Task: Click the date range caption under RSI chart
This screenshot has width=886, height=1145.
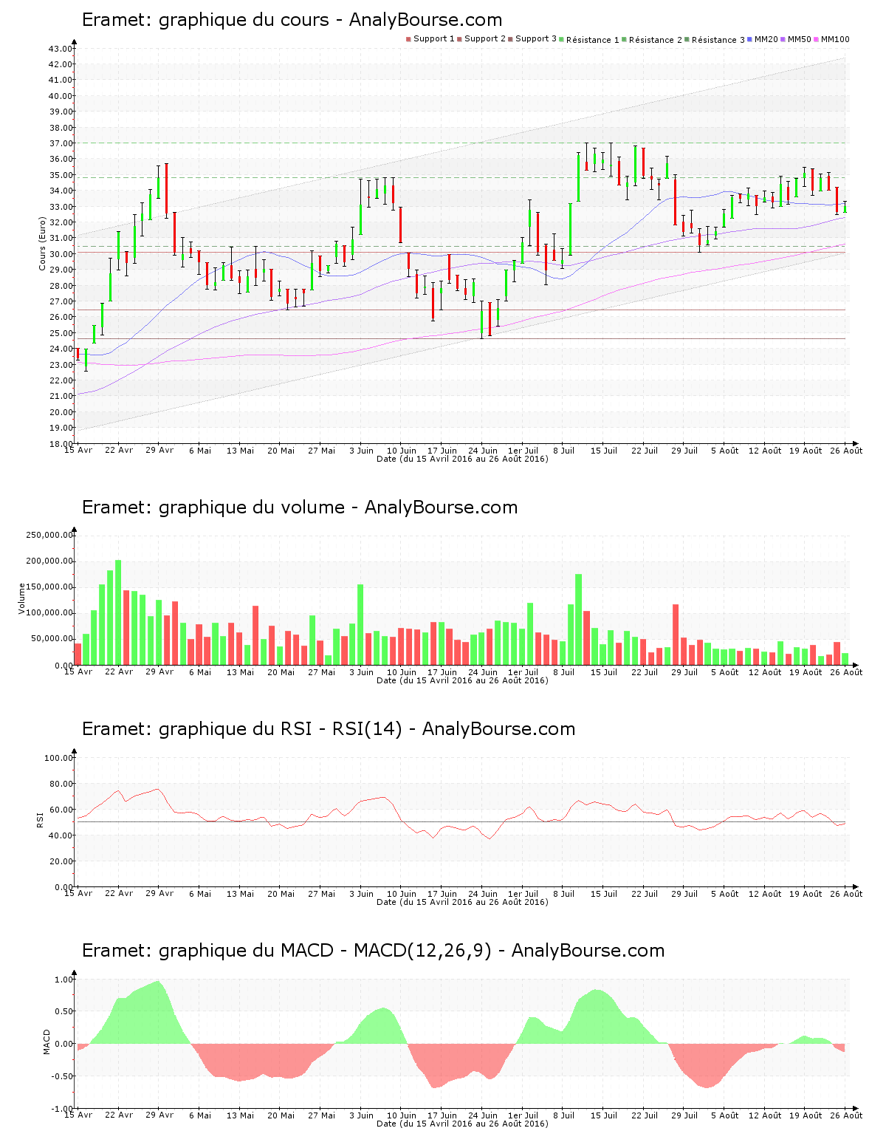Action: 462,902
